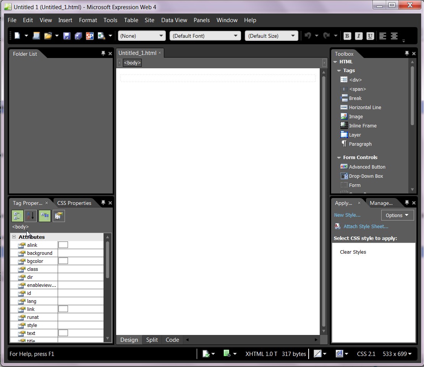The image size is (424, 367).
Task: Toggle auto-hide pin on Toolbox panel
Action: (x=407, y=53)
